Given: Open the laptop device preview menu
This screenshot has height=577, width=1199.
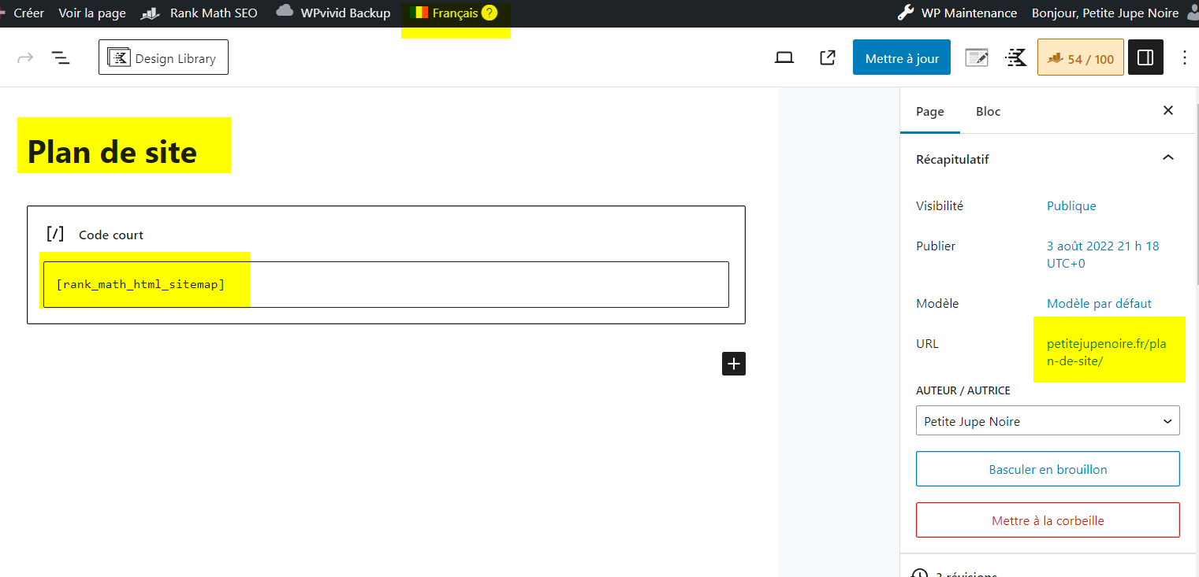Looking at the screenshot, I should pos(784,57).
